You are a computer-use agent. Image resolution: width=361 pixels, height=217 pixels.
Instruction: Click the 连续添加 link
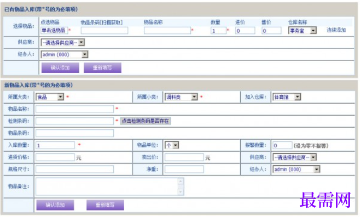pyautogui.click(x=336, y=30)
